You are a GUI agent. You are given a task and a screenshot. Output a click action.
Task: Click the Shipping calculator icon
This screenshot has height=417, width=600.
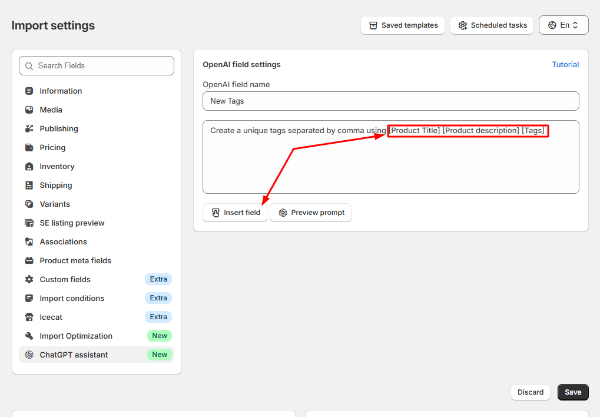coord(29,186)
